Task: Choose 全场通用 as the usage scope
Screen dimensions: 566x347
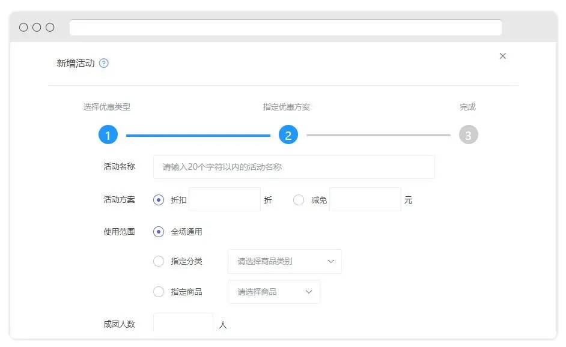Action: point(159,231)
